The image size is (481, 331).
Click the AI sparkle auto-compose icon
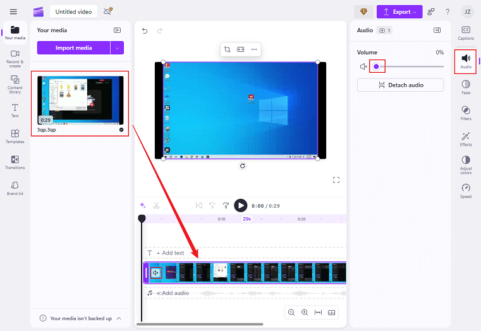(143, 205)
